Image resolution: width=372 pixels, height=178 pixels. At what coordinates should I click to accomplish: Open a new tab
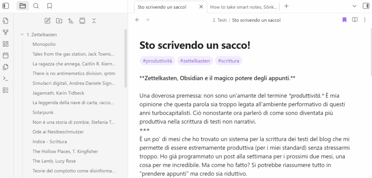click(x=286, y=6)
